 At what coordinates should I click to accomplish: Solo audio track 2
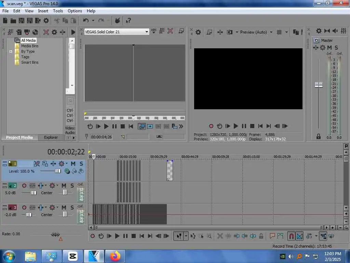[x=72, y=186]
